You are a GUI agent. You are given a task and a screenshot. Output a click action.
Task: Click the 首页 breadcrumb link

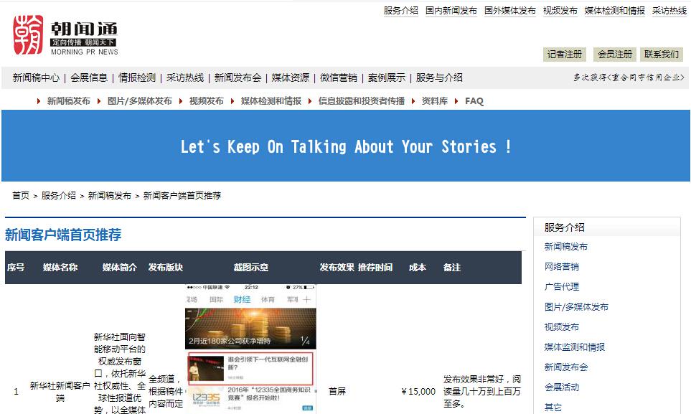21,195
